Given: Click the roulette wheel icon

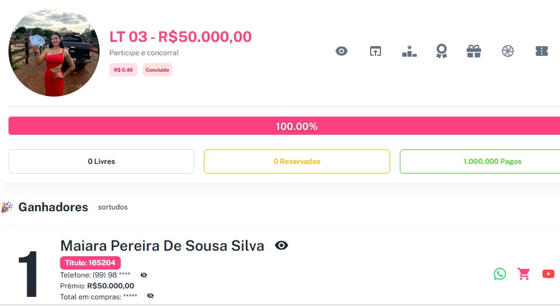Looking at the screenshot, I should 508,52.
